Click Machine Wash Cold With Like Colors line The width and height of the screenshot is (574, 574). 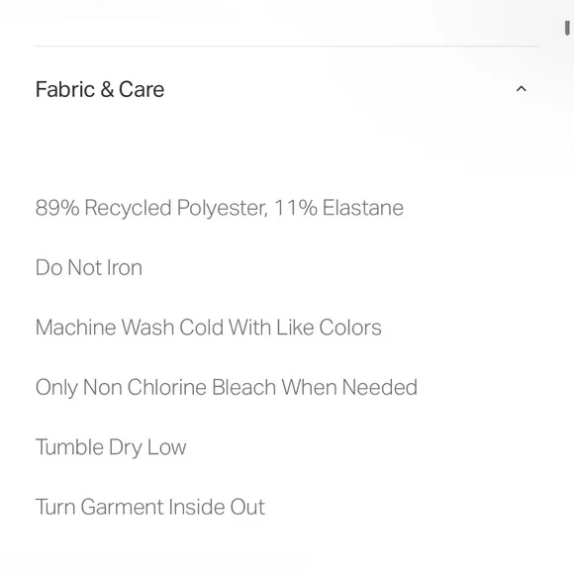coord(208,327)
